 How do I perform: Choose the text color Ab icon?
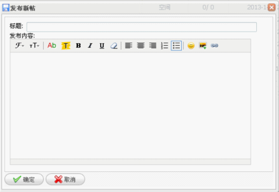pyautogui.click(x=52, y=46)
